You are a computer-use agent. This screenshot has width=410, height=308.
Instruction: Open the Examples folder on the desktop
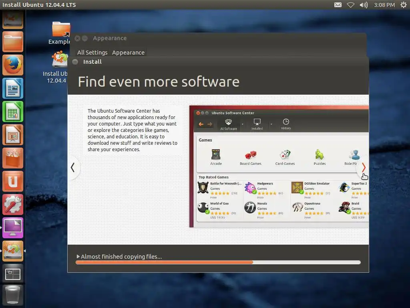coord(61,33)
